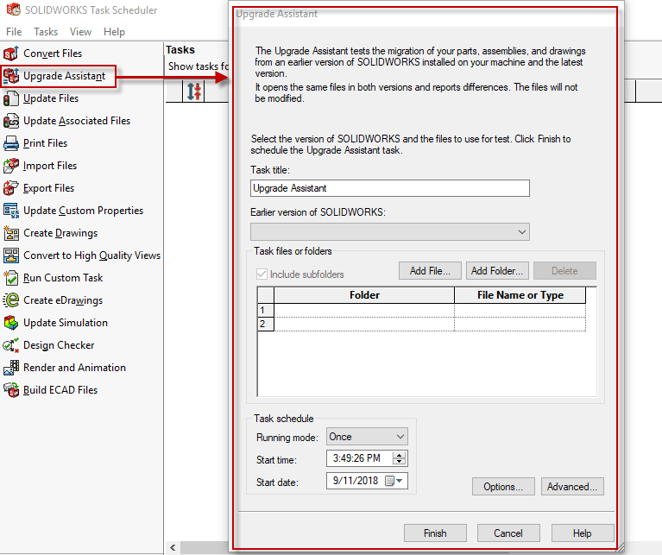Click the Export Files icon

pyautogui.click(x=11, y=188)
